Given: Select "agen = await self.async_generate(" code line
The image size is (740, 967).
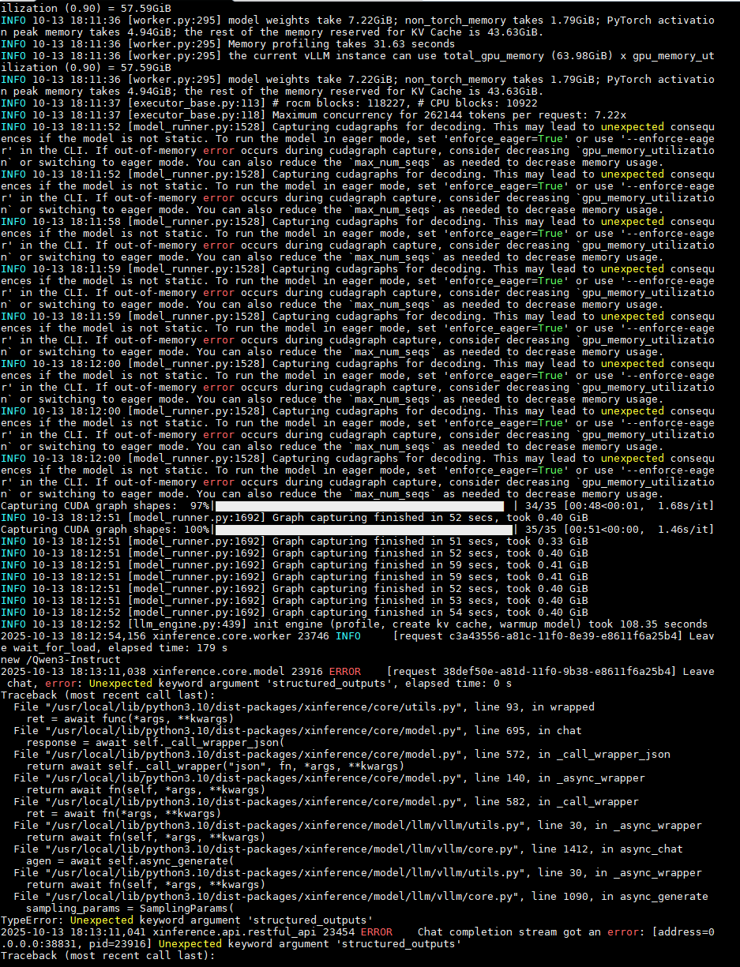Looking at the screenshot, I should 130,861.
